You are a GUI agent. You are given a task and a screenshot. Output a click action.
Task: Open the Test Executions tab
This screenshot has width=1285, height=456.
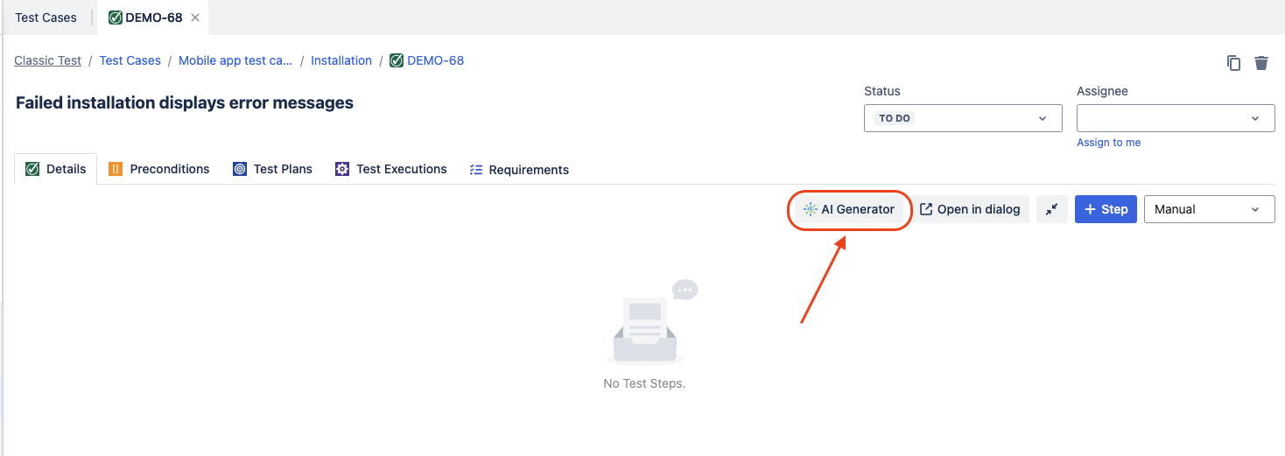coord(390,169)
